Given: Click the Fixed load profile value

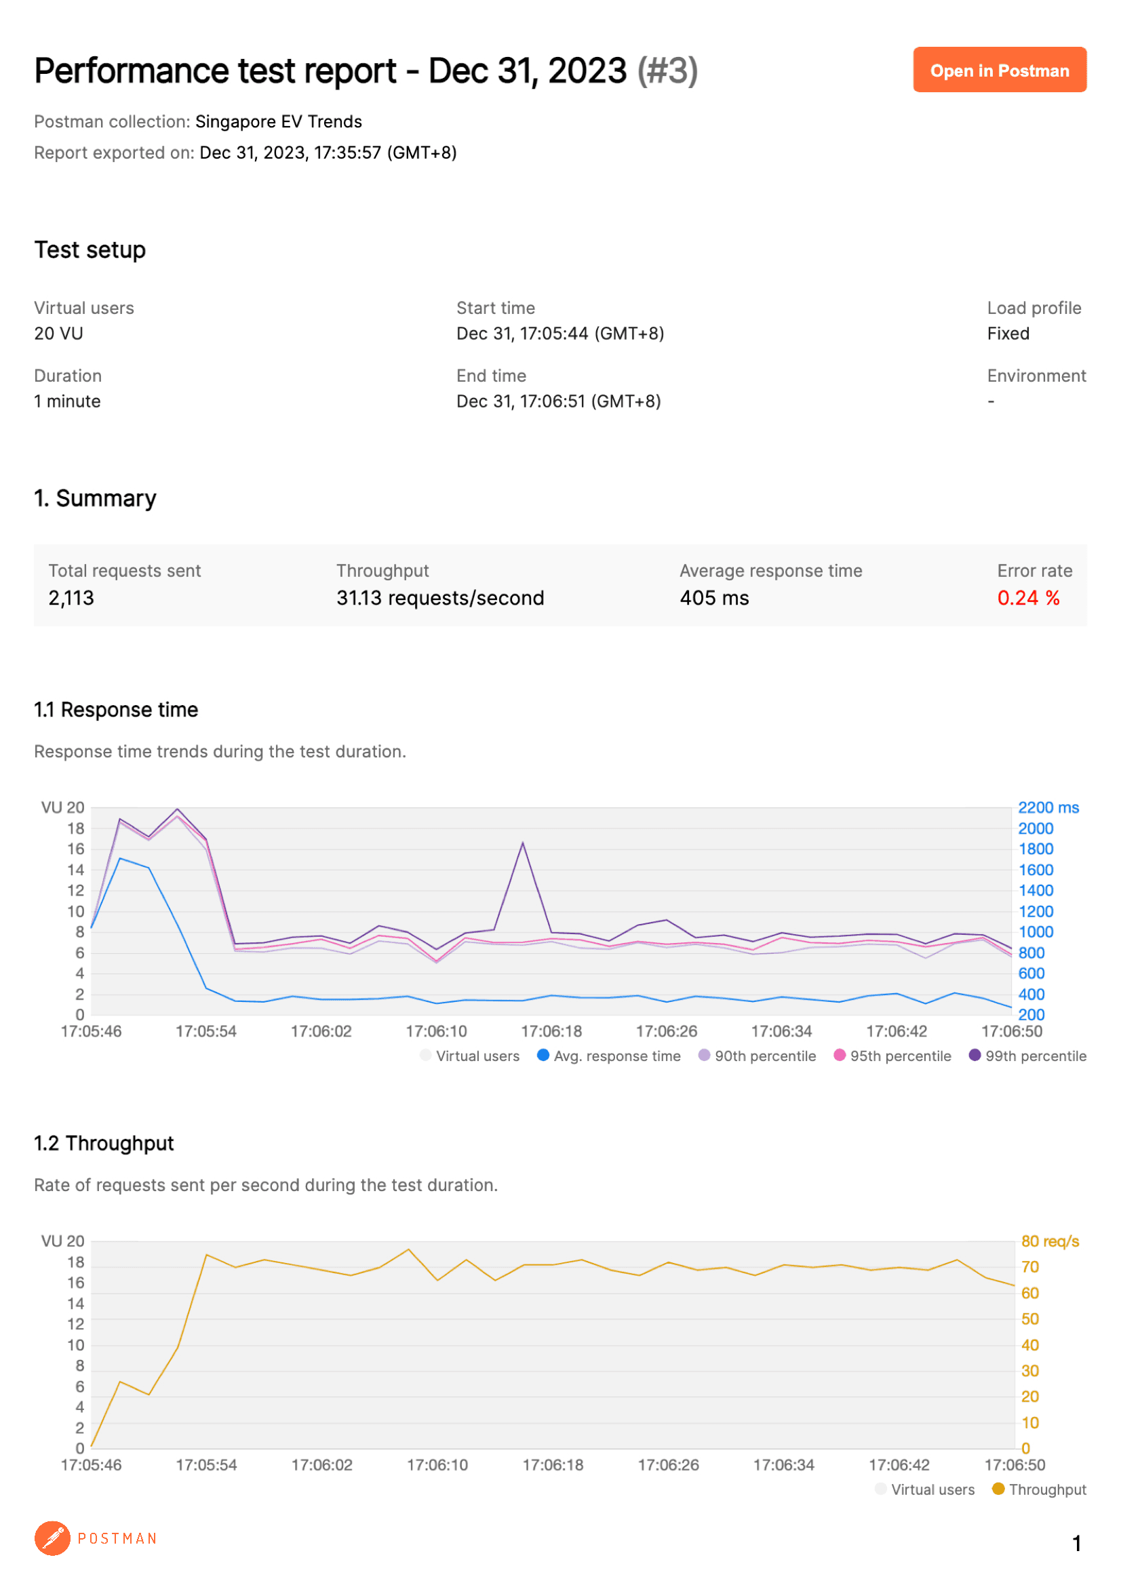Looking at the screenshot, I should click(1008, 334).
